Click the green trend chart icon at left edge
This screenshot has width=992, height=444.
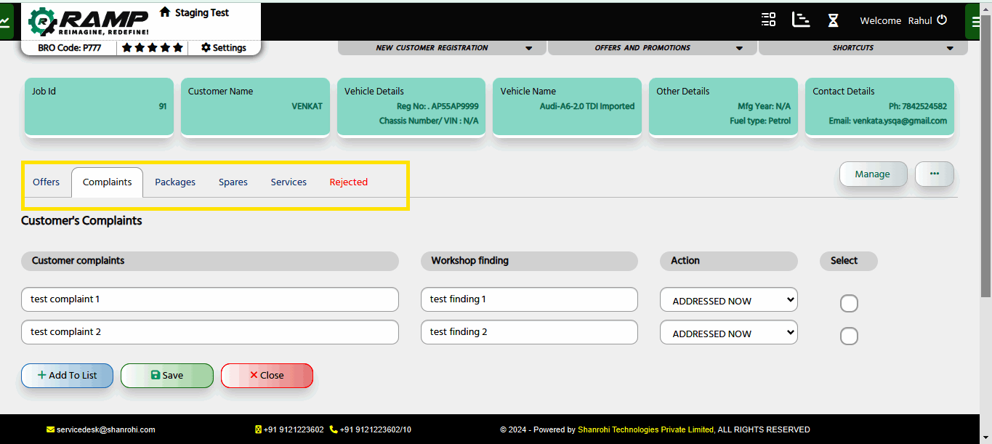[6, 22]
